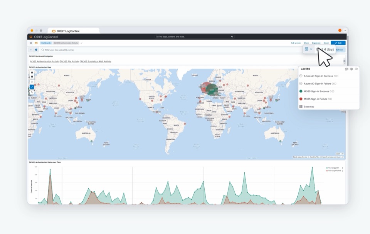
Task: Click the LAYERS panel heading
Action: point(305,69)
